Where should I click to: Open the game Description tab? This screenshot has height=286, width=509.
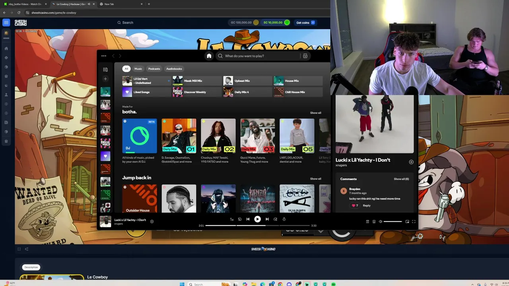31,267
